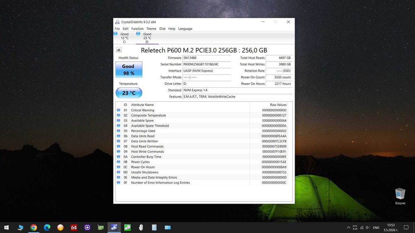The height and width of the screenshot is (233, 415).
Task: Open the orange sphere app in taskbar
Action: (x=60, y=228)
